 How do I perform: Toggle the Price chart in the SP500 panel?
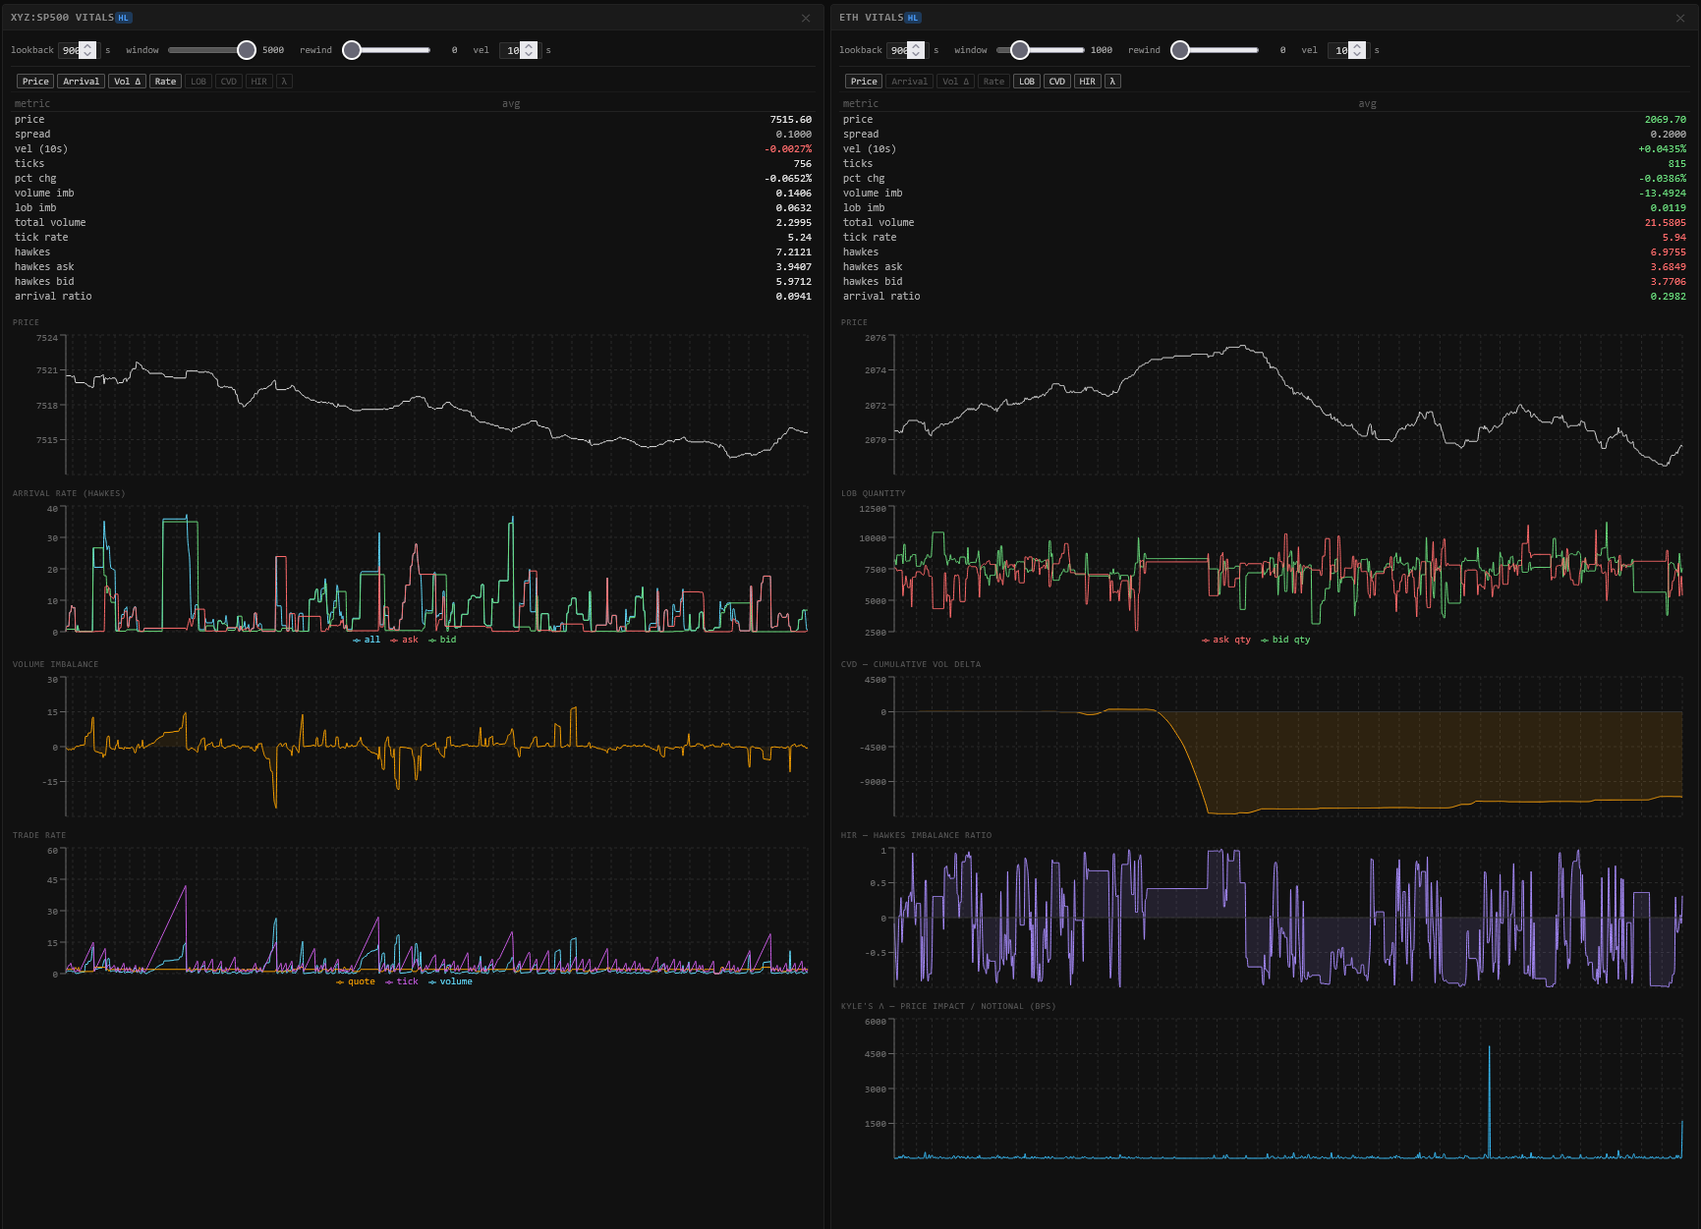click(x=35, y=82)
